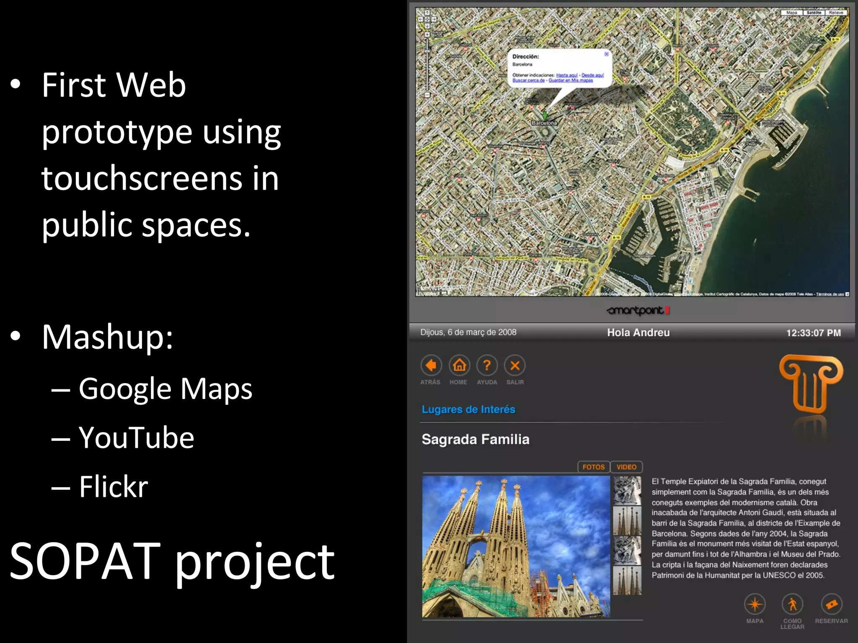
Task: Click the Sagrada Familia description paragraph
Action: (746, 528)
